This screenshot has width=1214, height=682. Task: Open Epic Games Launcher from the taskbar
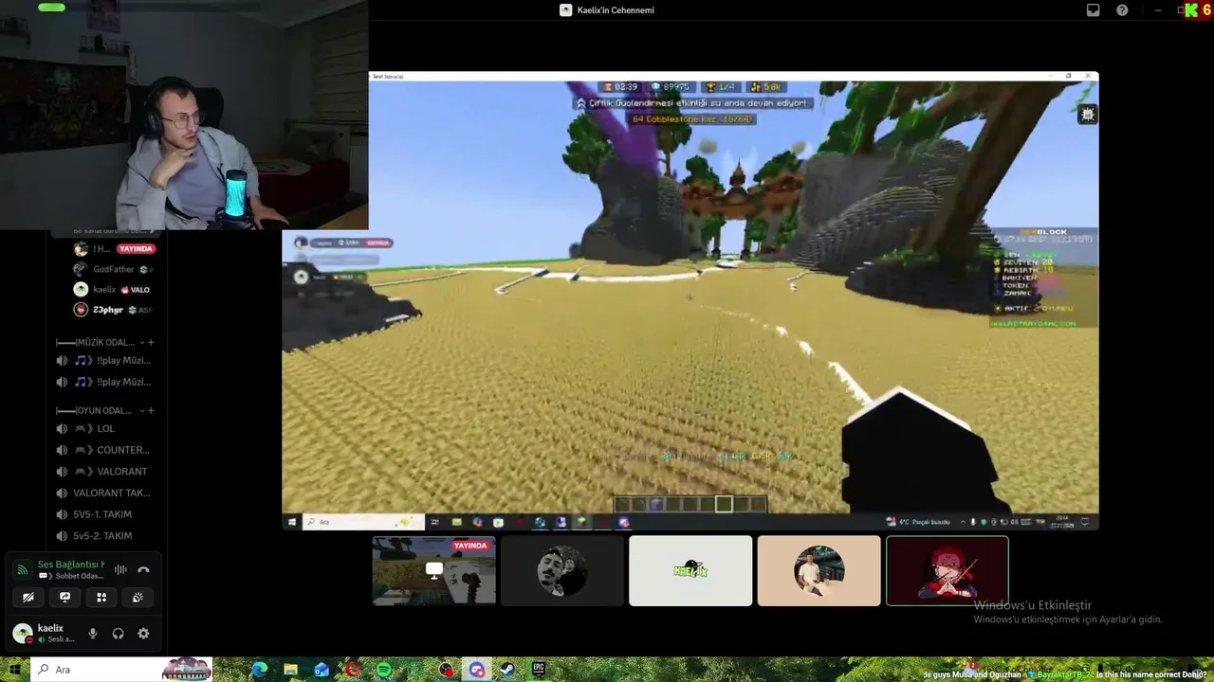click(x=539, y=670)
